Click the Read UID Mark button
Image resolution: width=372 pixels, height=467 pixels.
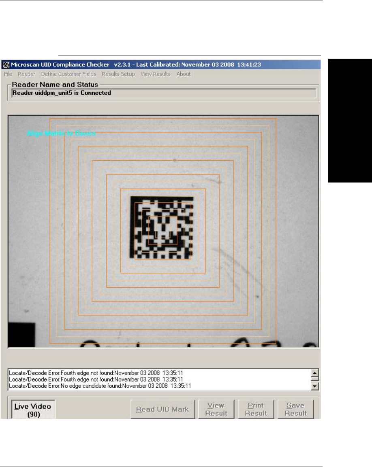point(162,410)
